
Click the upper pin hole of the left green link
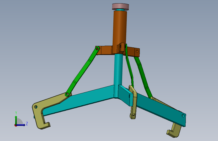(97, 49)
